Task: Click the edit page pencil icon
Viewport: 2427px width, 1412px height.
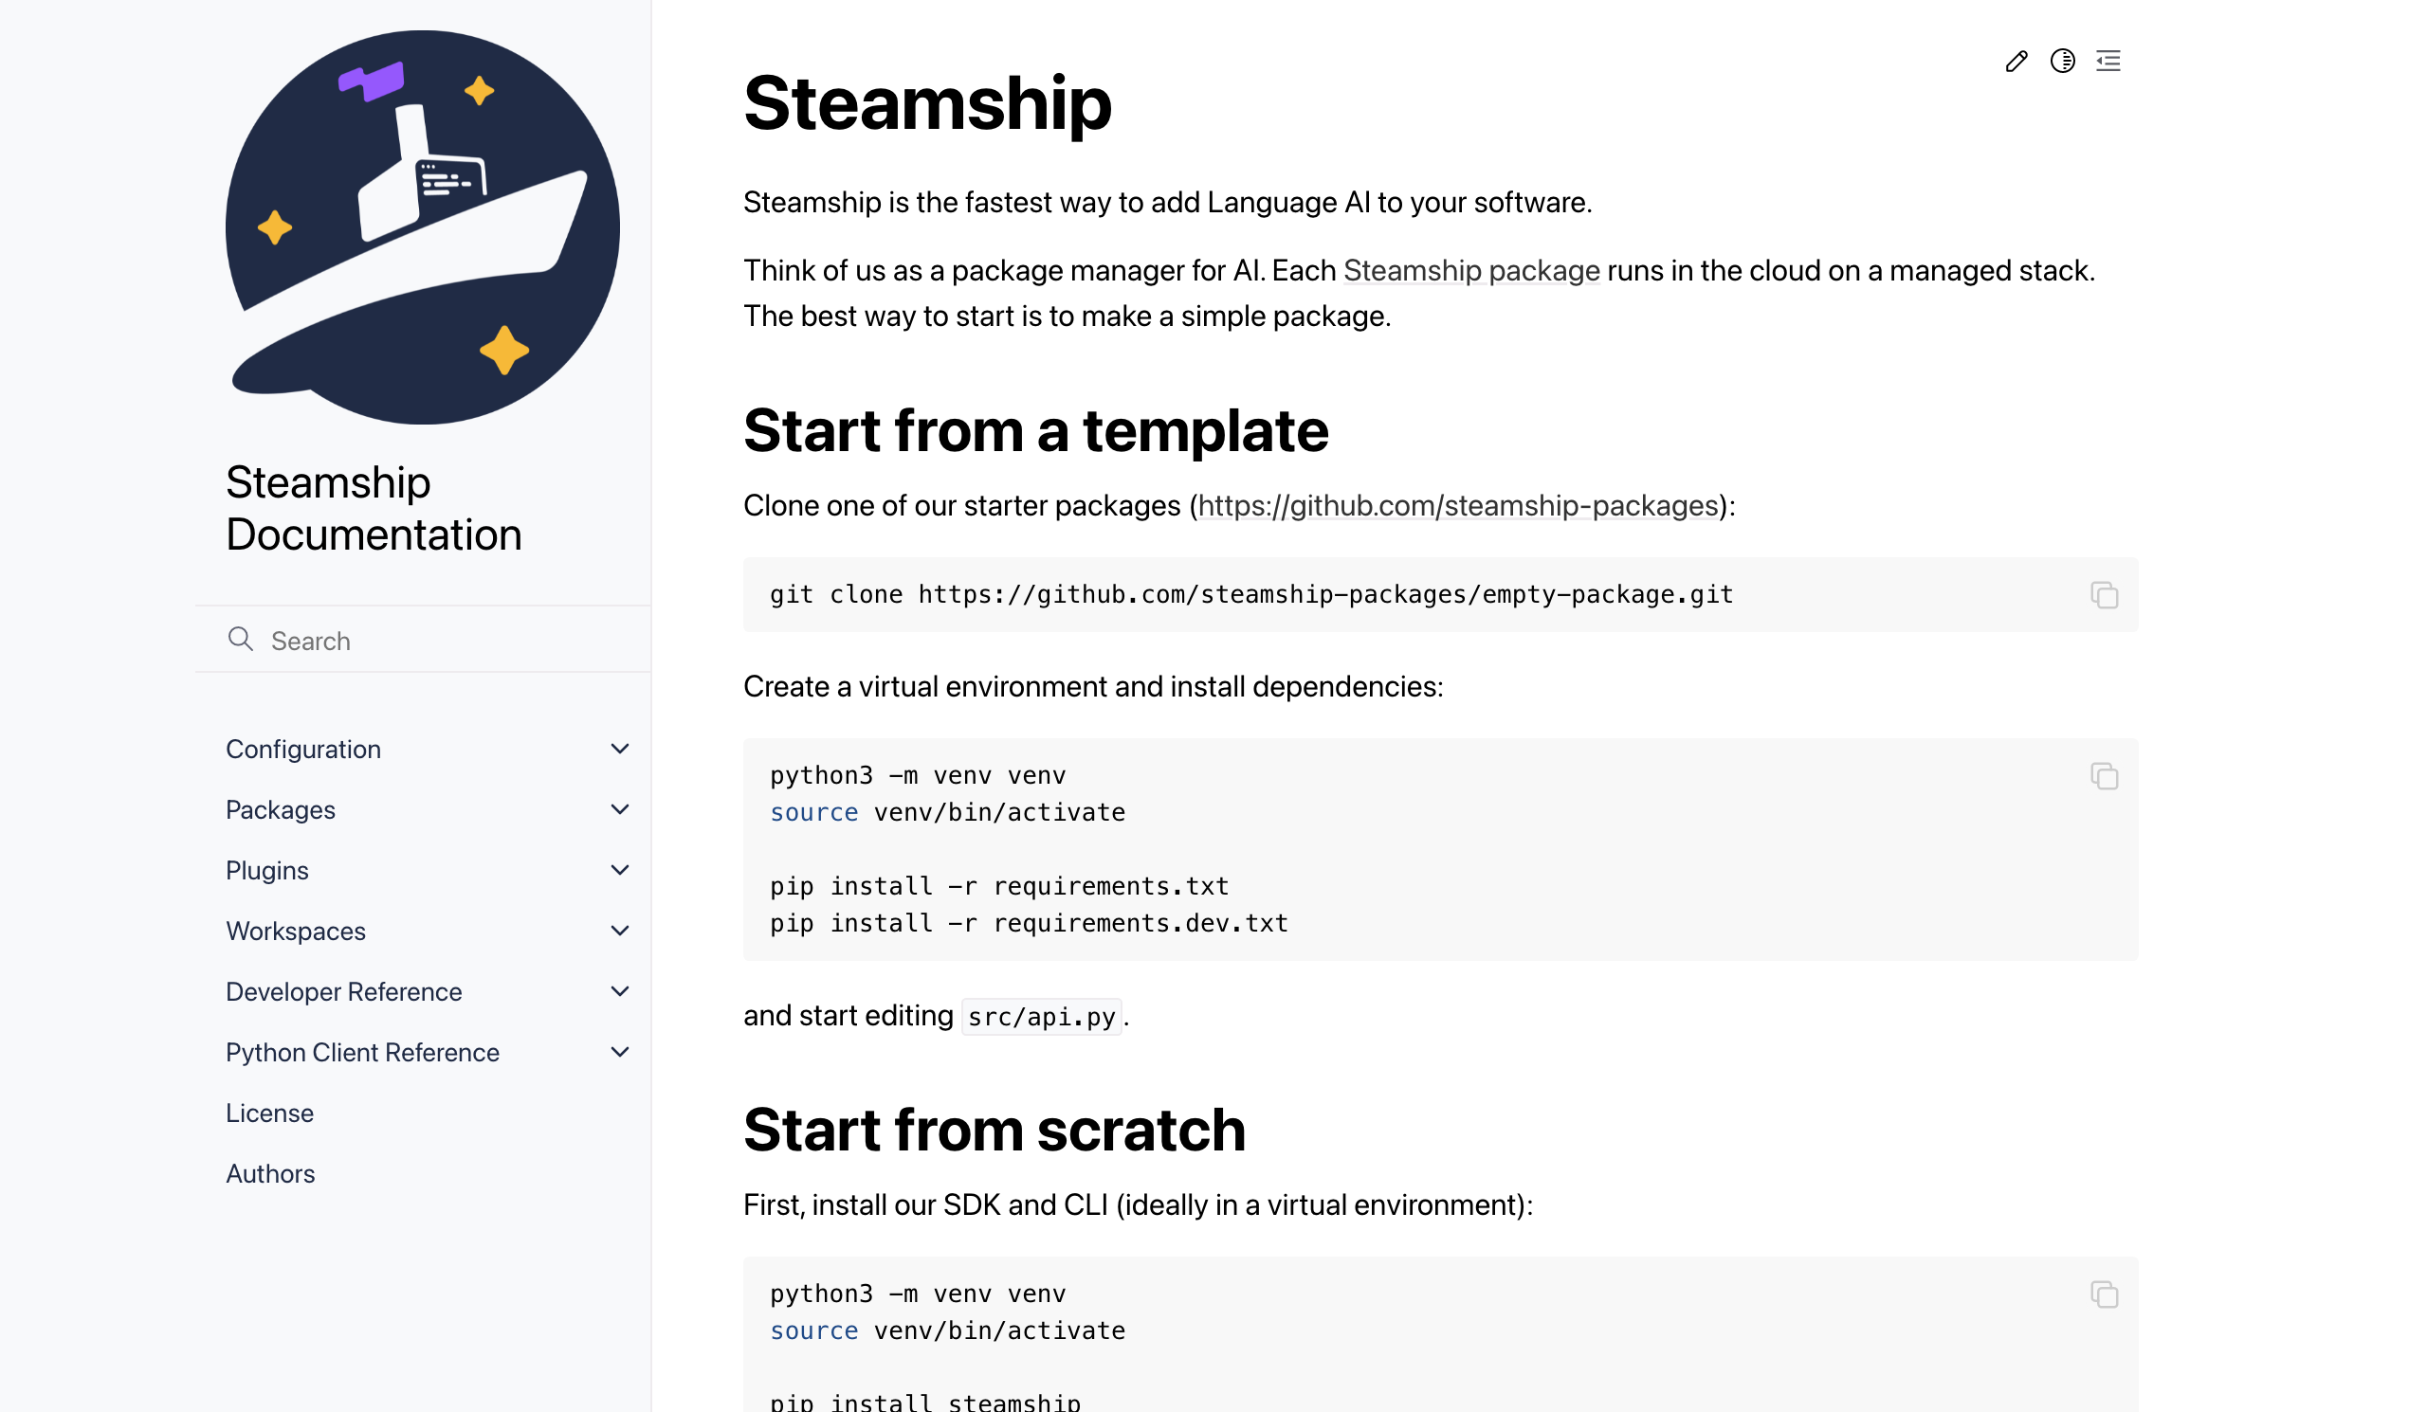Action: point(2016,61)
